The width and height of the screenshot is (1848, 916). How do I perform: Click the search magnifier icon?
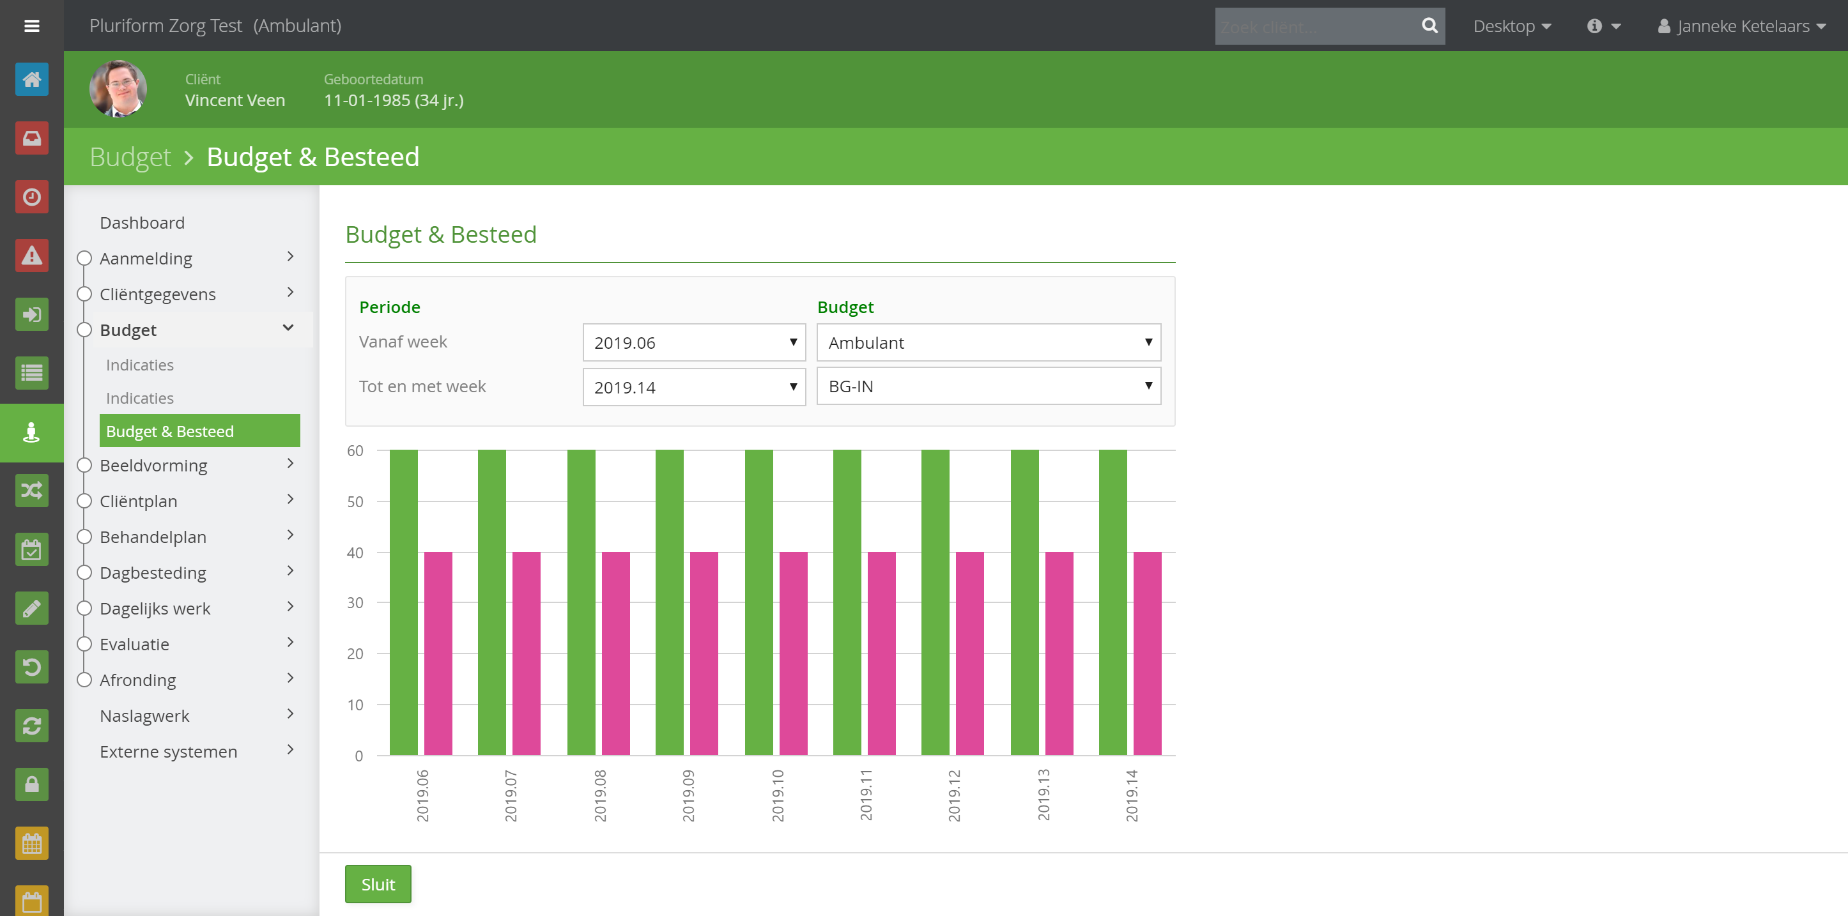click(1429, 26)
